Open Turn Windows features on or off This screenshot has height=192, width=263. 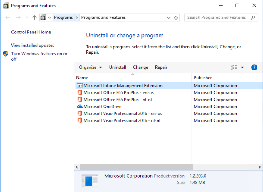[x=39, y=56]
